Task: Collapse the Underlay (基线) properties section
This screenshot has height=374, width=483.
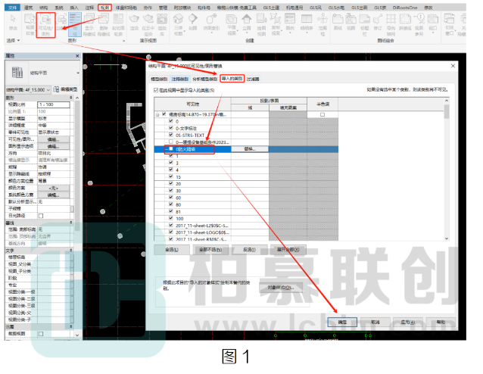Action: point(71,223)
